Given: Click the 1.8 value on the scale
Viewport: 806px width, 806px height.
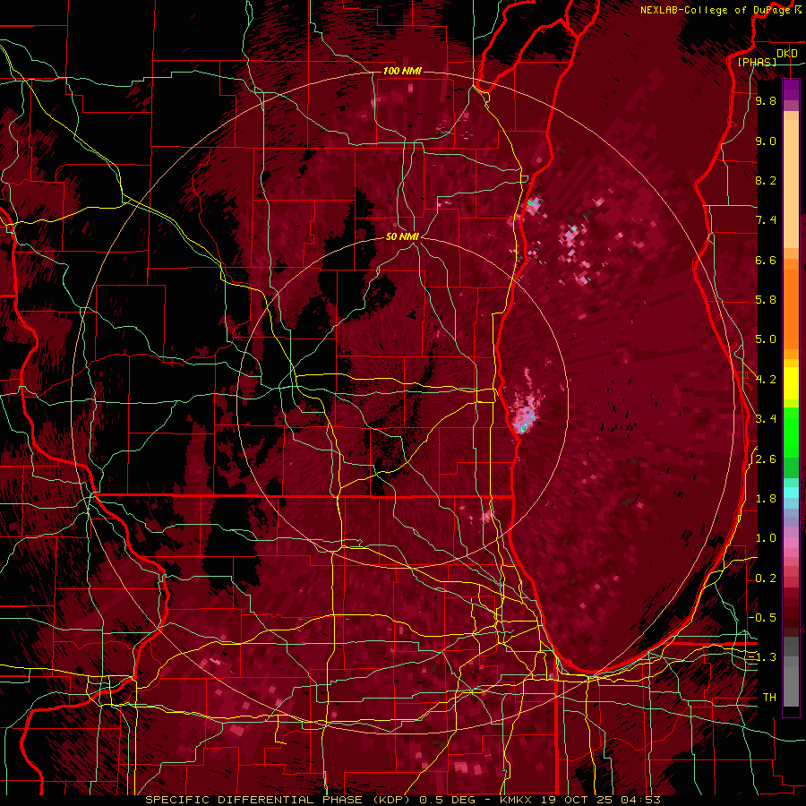Looking at the screenshot, I should [x=766, y=499].
